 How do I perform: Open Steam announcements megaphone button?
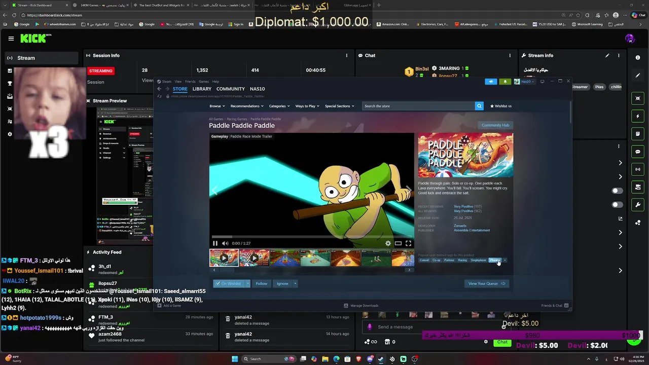pos(491,81)
